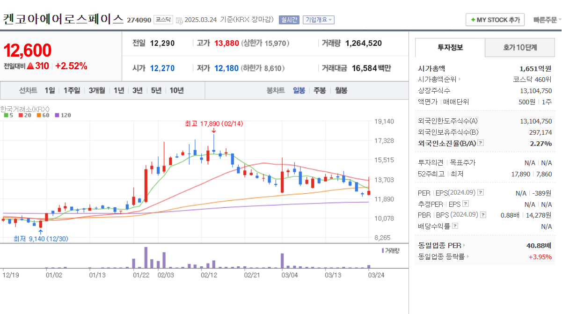Click the help icon next to 배당수익률
Viewport: 562px width, 314px height.
(x=455, y=226)
